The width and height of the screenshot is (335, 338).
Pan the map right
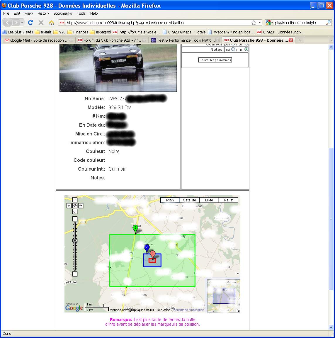[x=81, y=206]
